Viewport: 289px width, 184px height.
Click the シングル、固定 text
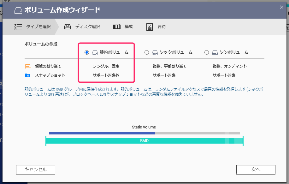106,66
